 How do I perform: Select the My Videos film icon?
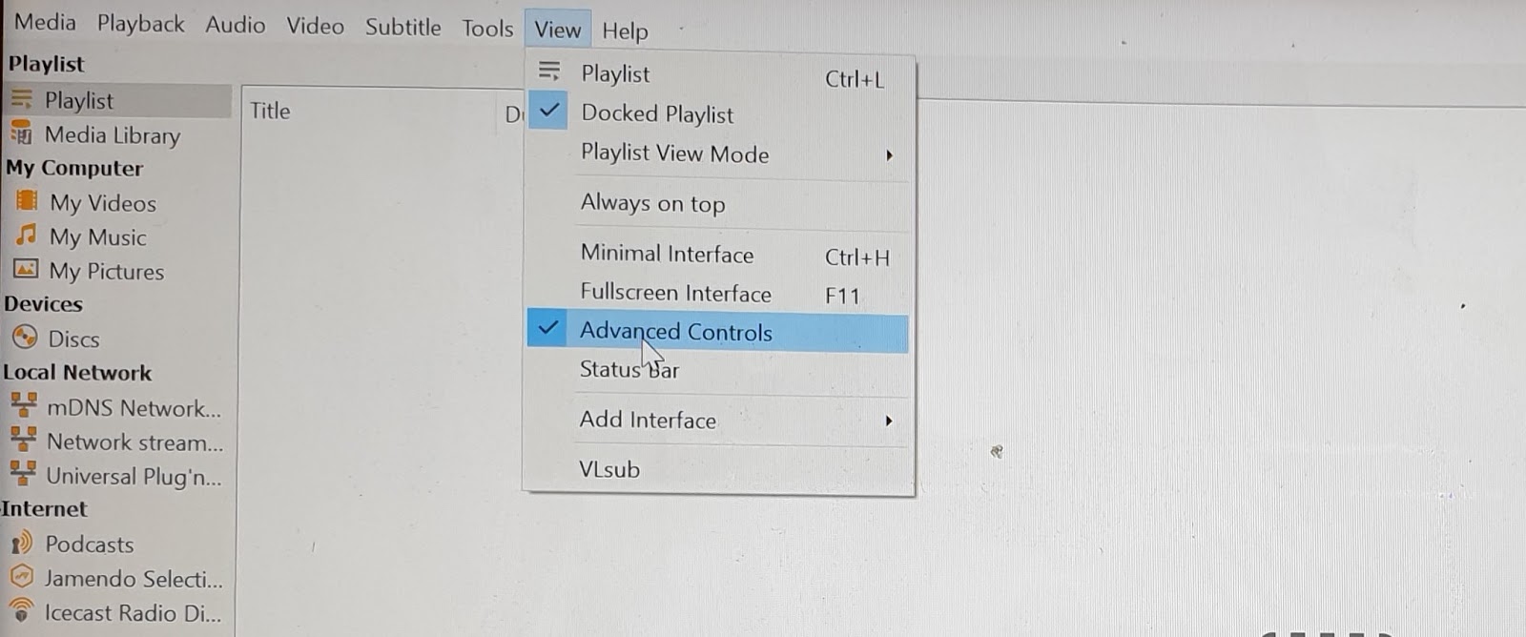pyautogui.click(x=27, y=201)
